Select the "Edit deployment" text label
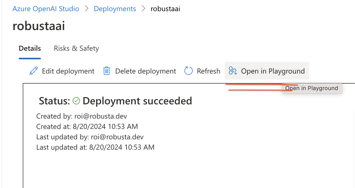The image size is (355, 188). [x=68, y=71]
